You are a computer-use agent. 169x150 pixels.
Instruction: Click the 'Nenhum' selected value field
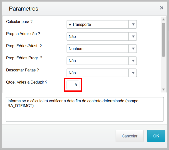coord(98,49)
